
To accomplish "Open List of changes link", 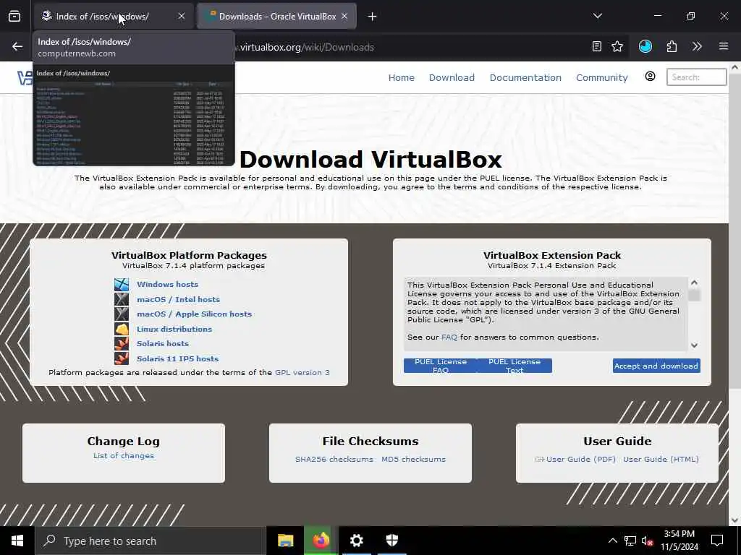I will pyautogui.click(x=123, y=455).
